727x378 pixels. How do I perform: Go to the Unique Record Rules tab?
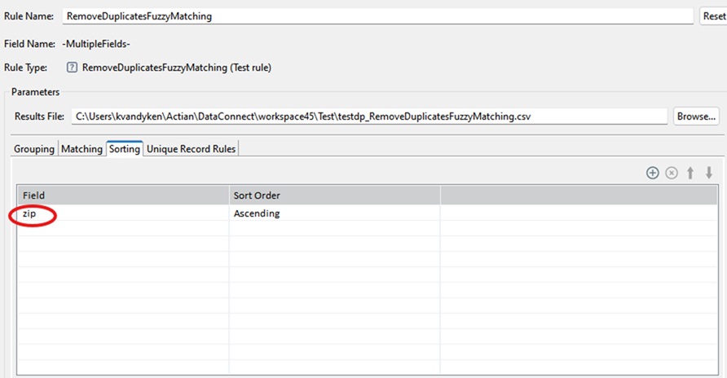[191, 149]
